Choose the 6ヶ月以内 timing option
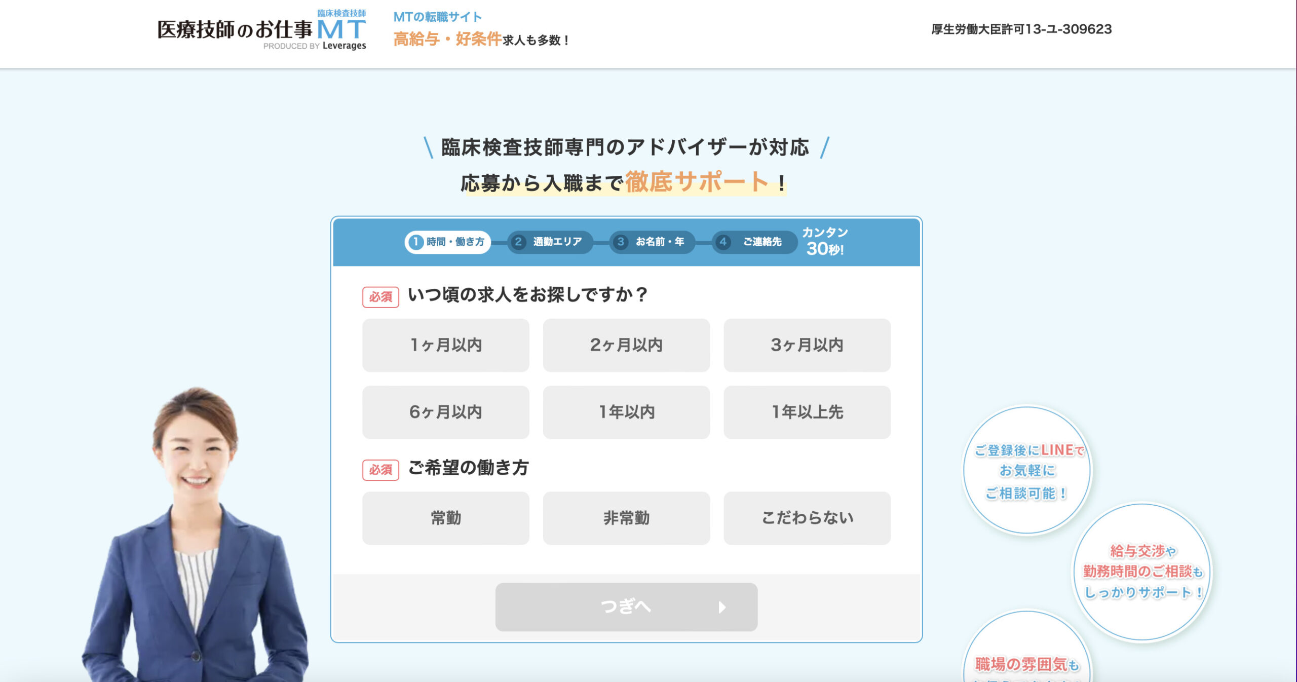Image resolution: width=1297 pixels, height=682 pixels. pos(445,412)
